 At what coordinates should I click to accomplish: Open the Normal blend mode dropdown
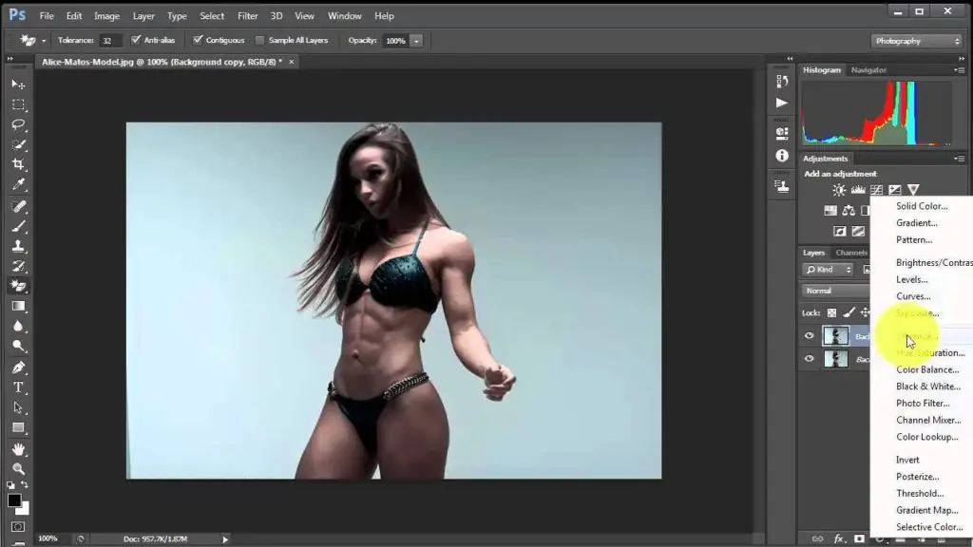coord(836,291)
